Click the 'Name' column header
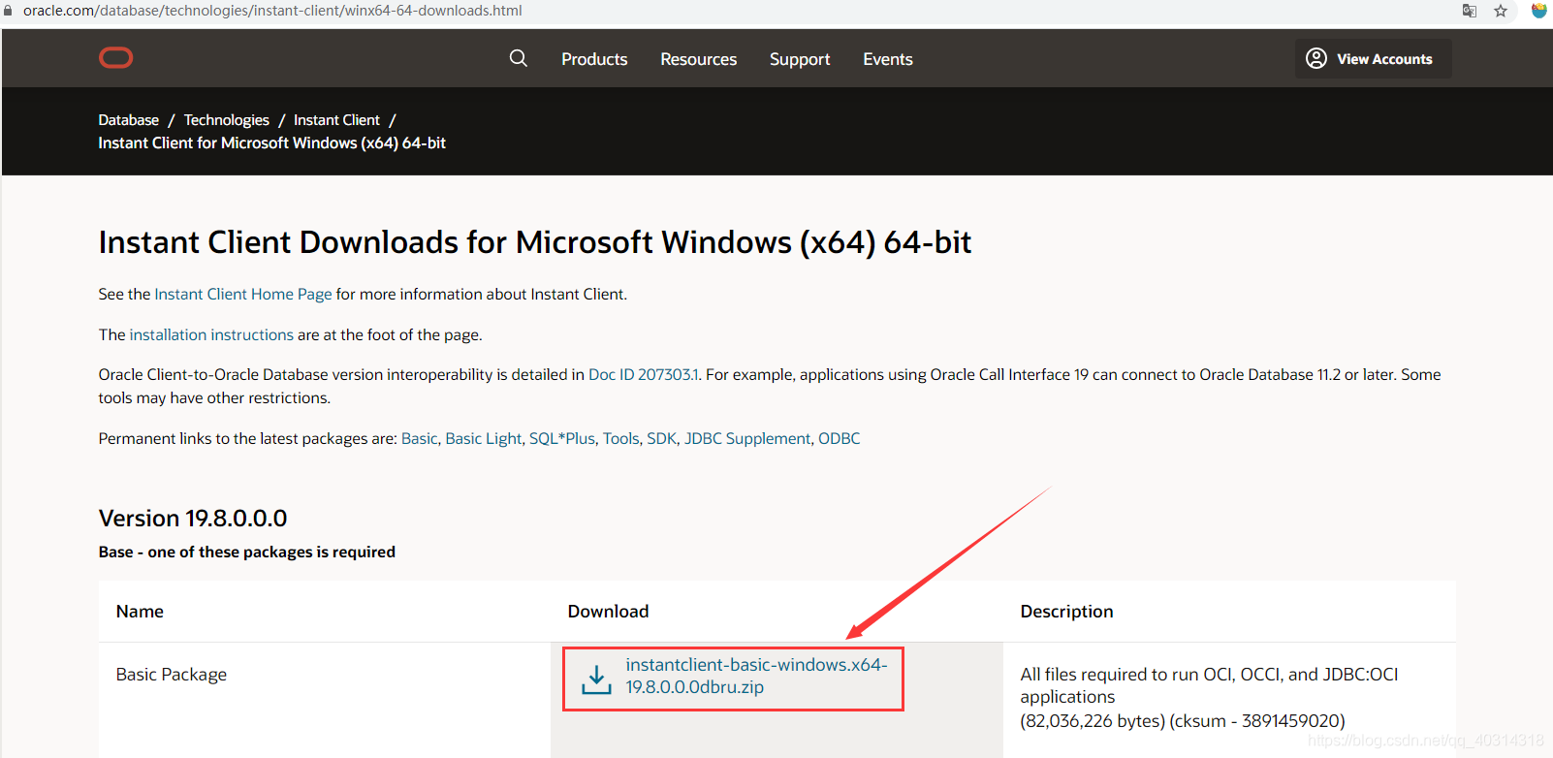The width and height of the screenshot is (1553, 758). coord(140,612)
